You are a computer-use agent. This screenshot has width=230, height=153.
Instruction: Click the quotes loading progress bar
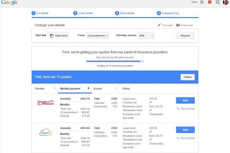(115, 61)
